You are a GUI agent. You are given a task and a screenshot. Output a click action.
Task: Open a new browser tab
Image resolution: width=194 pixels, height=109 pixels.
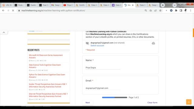[163, 5]
